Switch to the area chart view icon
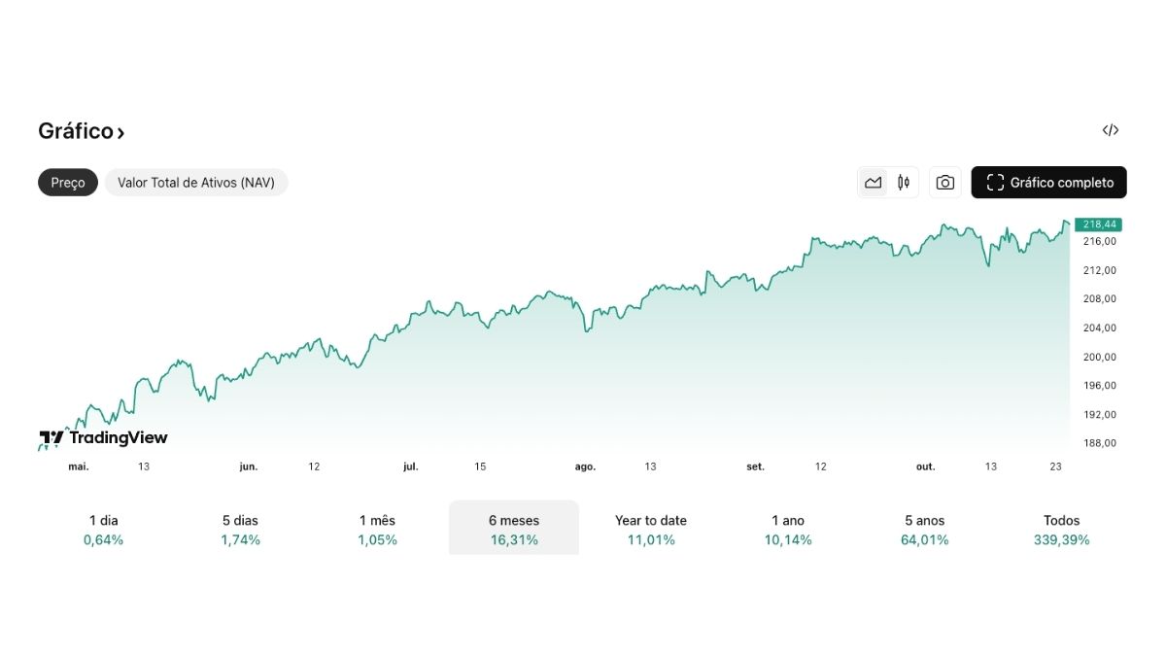The width and height of the screenshot is (1166, 656). [873, 182]
